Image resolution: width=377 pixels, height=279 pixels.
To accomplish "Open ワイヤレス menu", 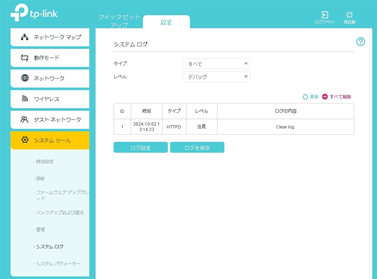I will pyautogui.click(x=50, y=99).
